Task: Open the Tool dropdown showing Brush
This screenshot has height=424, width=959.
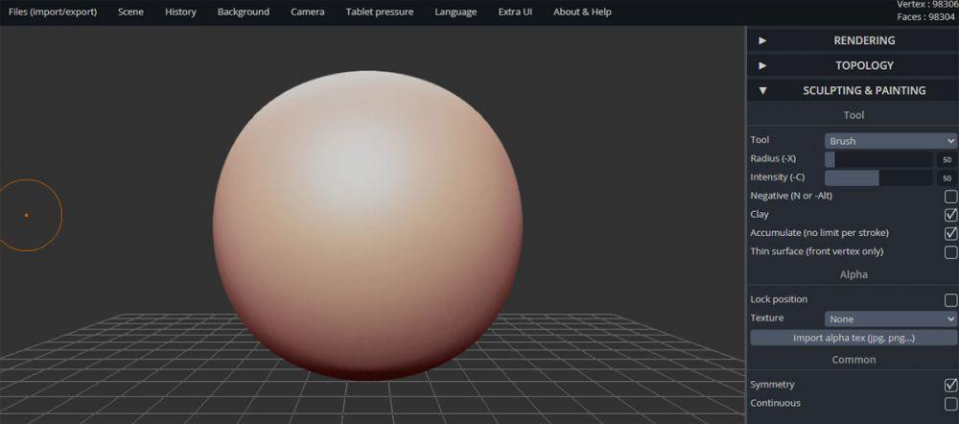Action: (x=891, y=141)
